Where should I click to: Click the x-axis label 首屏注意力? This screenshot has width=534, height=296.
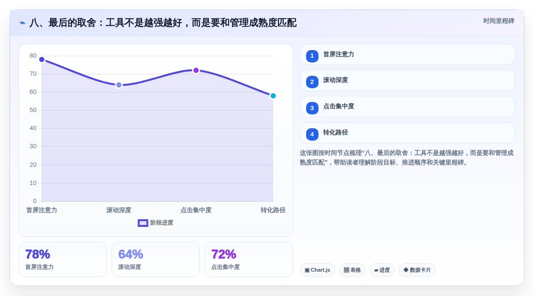[x=41, y=210]
